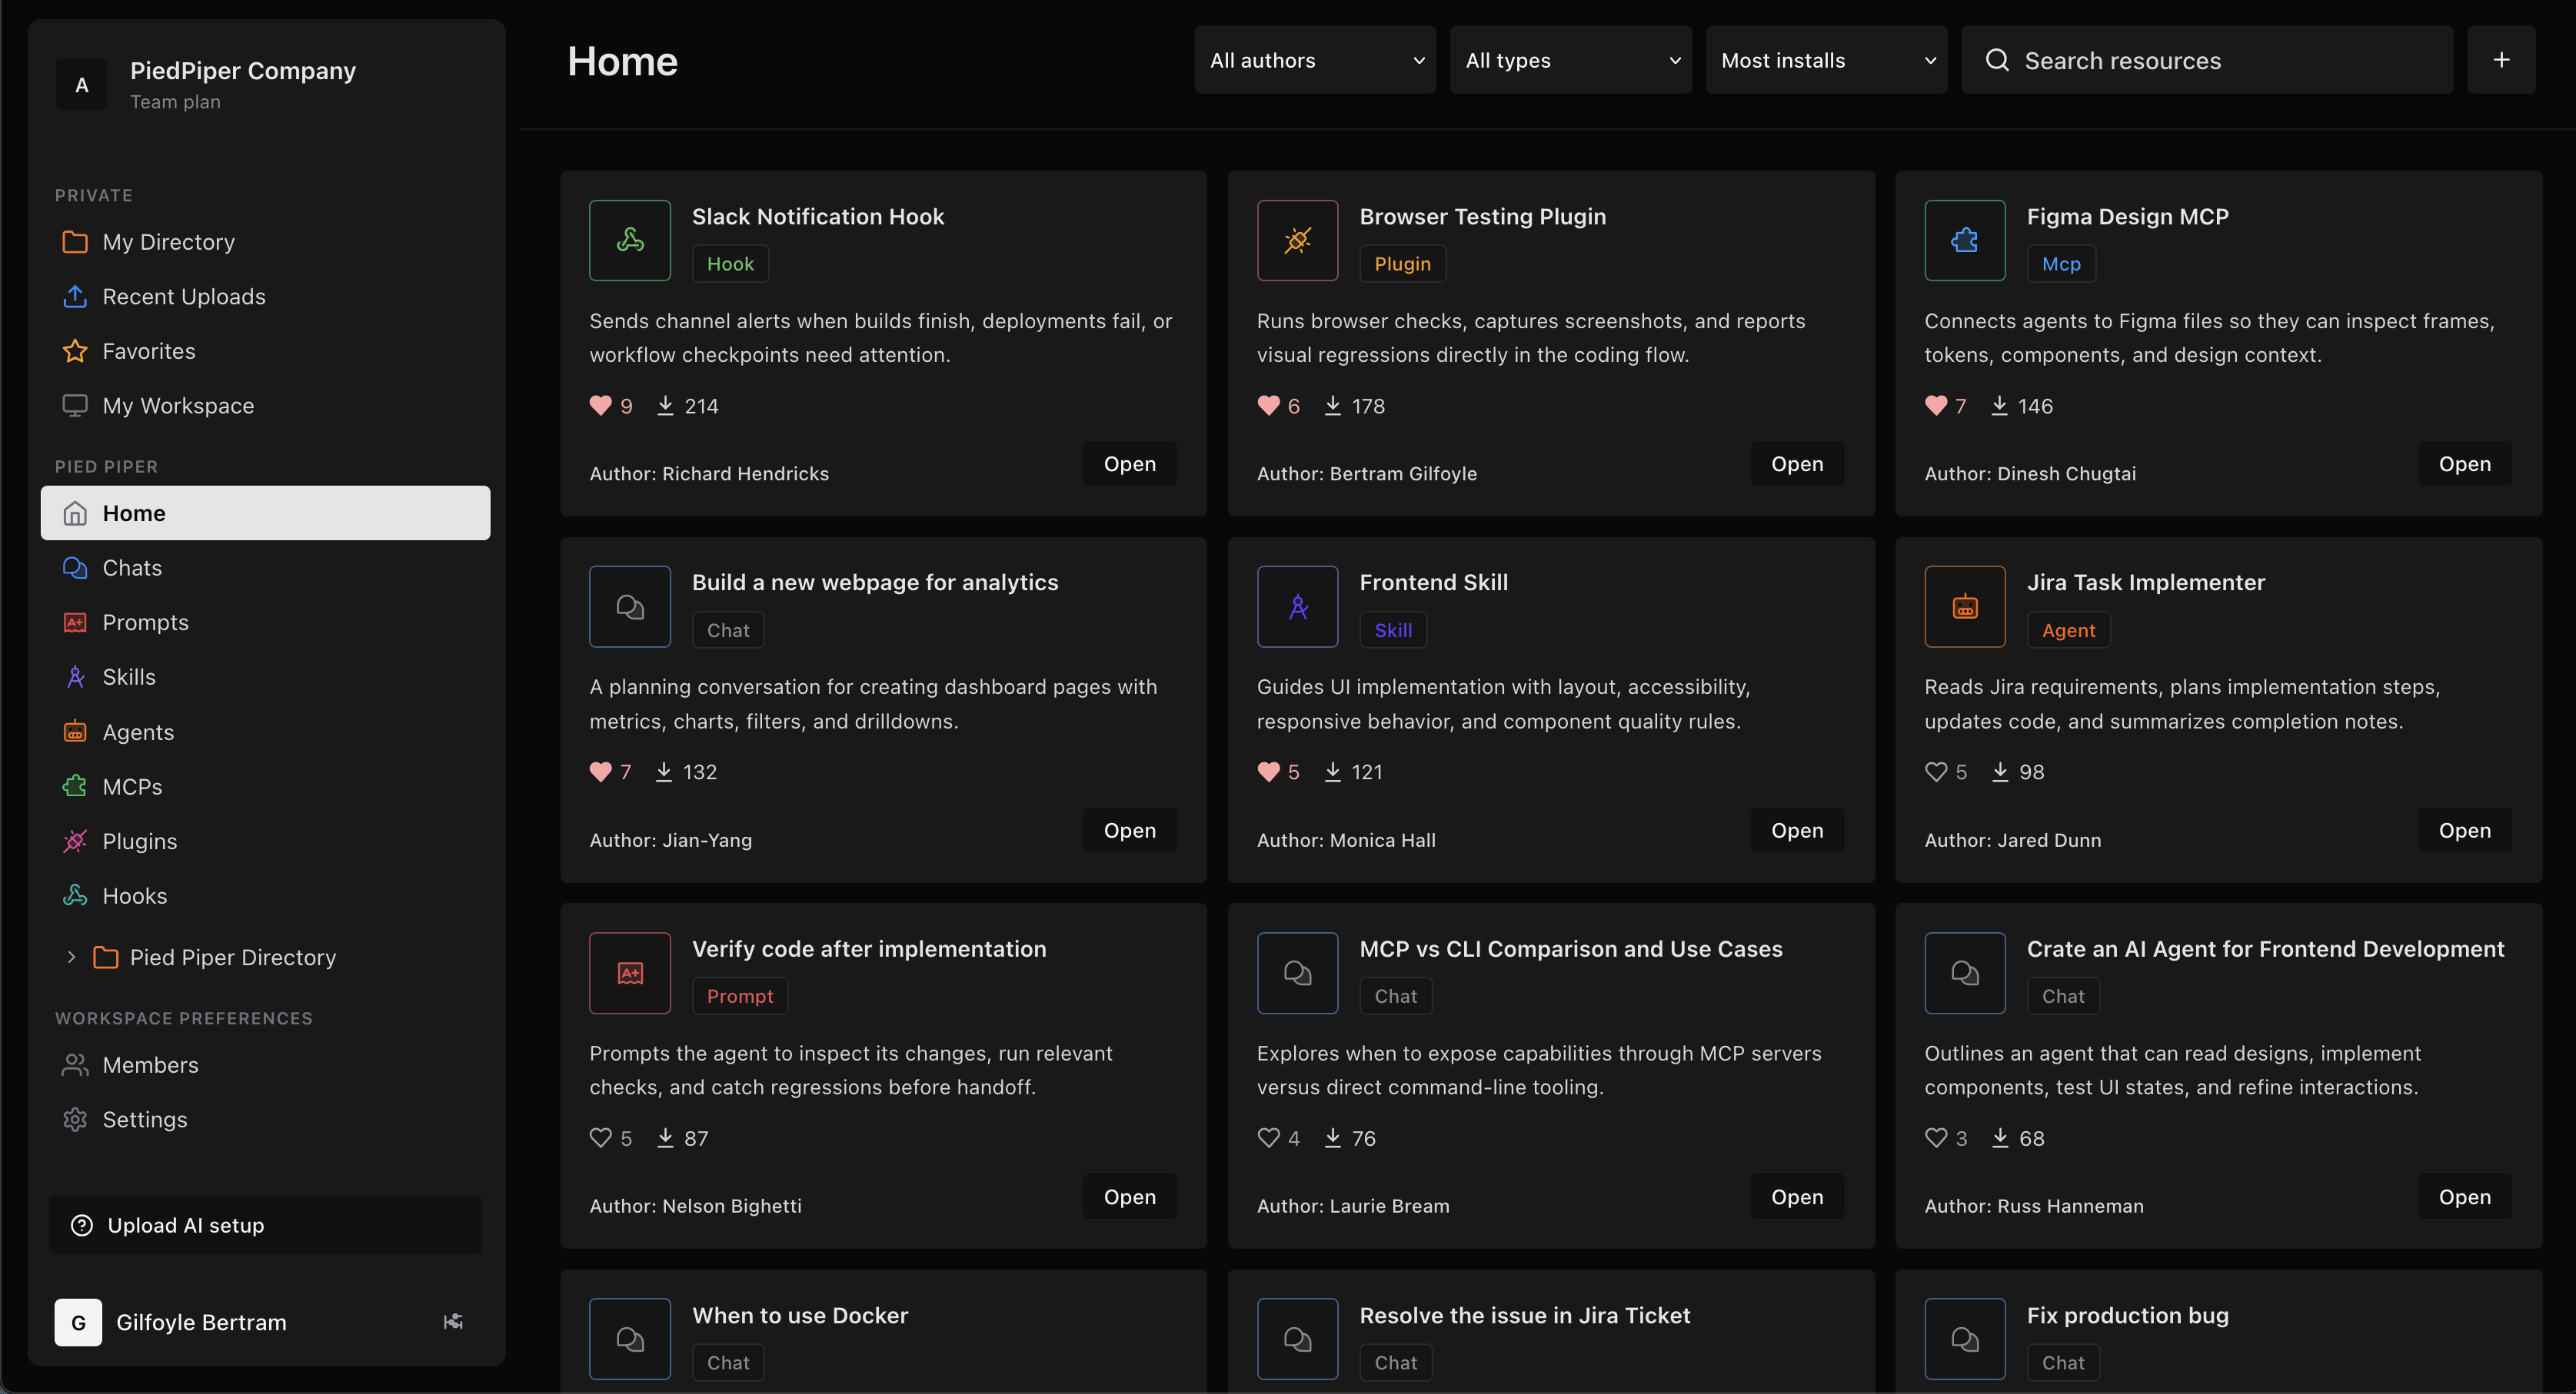The height and width of the screenshot is (1394, 2576).
Task: Click the Verify code after implementation prompt icon
Action: point(630,974)
